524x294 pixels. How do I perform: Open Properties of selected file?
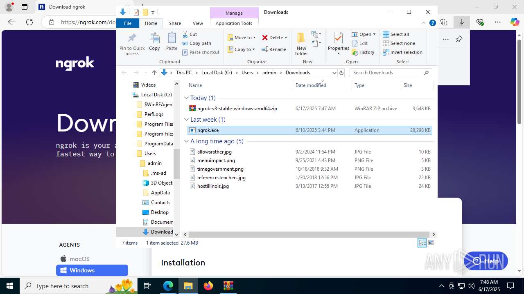338,44
